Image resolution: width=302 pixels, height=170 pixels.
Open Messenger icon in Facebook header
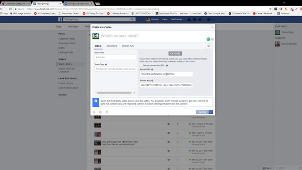[x=194, y=19]
